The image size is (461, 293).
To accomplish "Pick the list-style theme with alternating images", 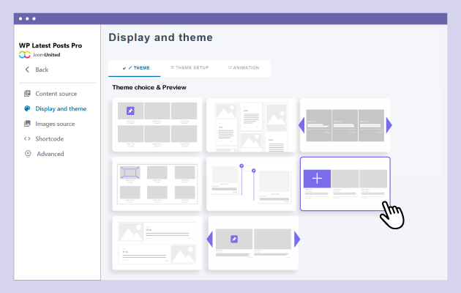I will 157,242.
